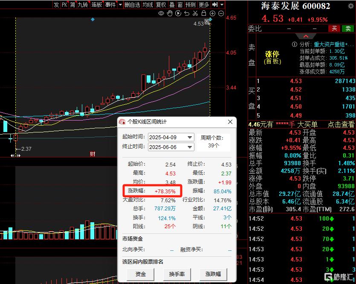The width and height of the screenshot is (356, 284).
Task: Click the 市盈(TTM) 272.6 value
Action: point(347,209)
